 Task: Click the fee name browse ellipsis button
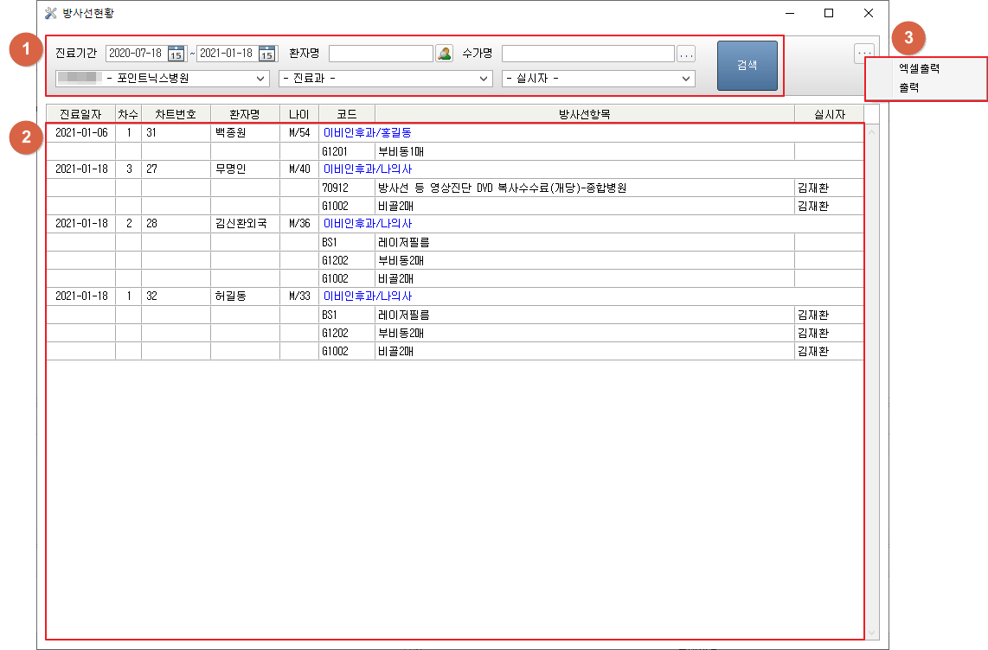point(686,54)
